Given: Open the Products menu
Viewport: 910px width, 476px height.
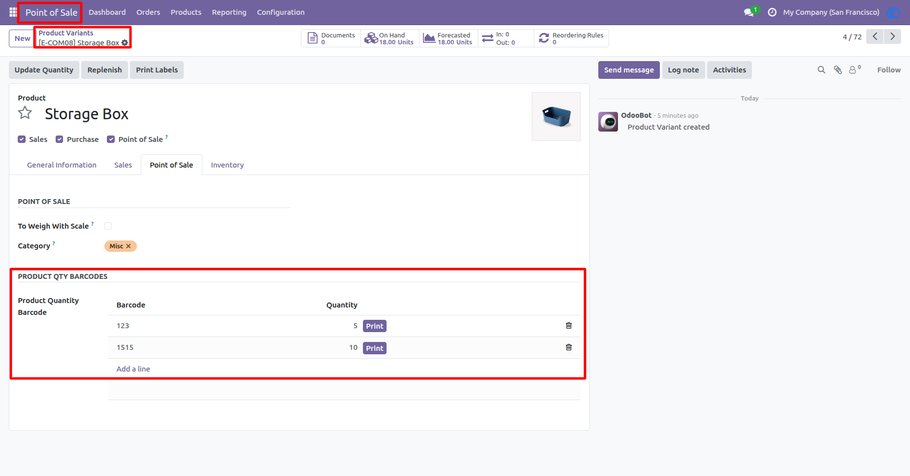Looking at the screenshot, I should pos(186,12).
